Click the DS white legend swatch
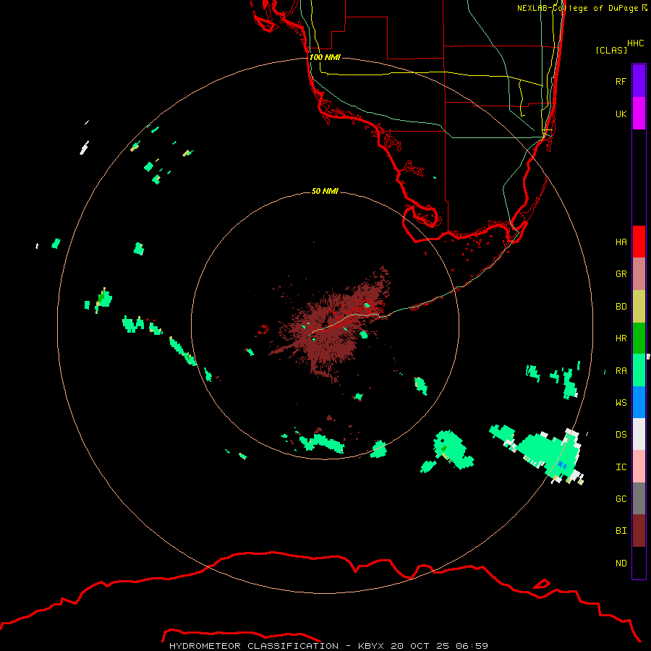The image size is (651, 651). tap(639, 434)
